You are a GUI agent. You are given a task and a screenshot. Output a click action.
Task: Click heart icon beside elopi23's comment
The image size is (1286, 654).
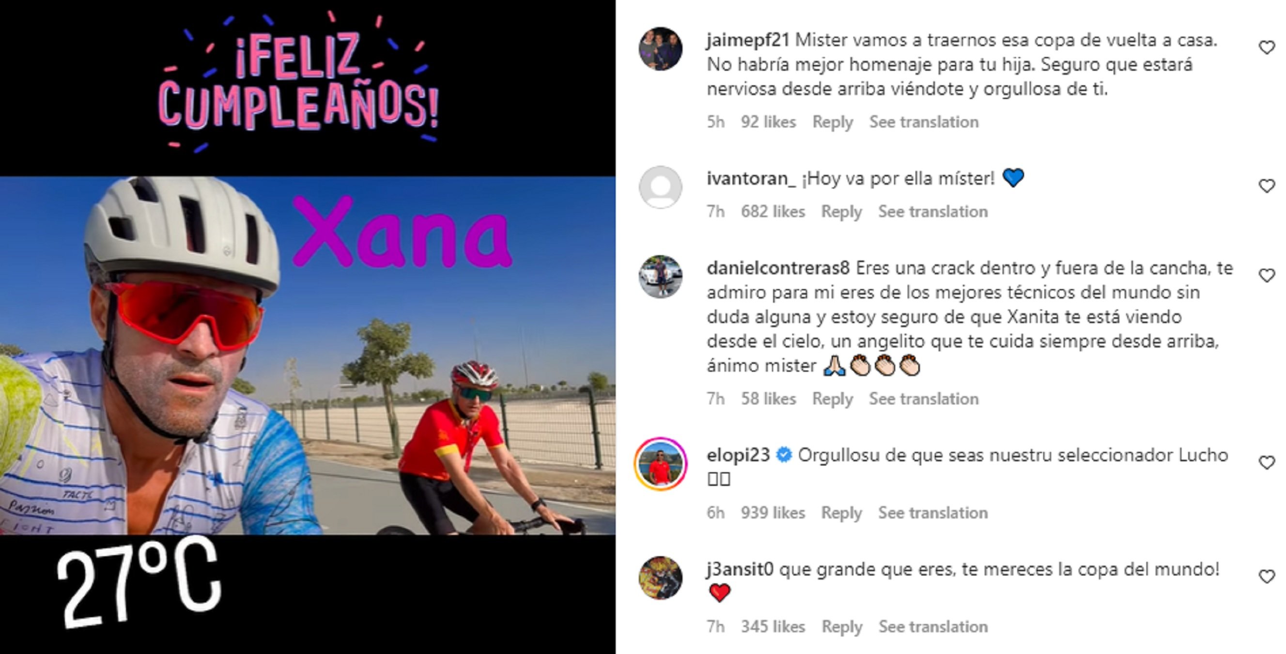pyautogui.click(x=1267, y=463)
